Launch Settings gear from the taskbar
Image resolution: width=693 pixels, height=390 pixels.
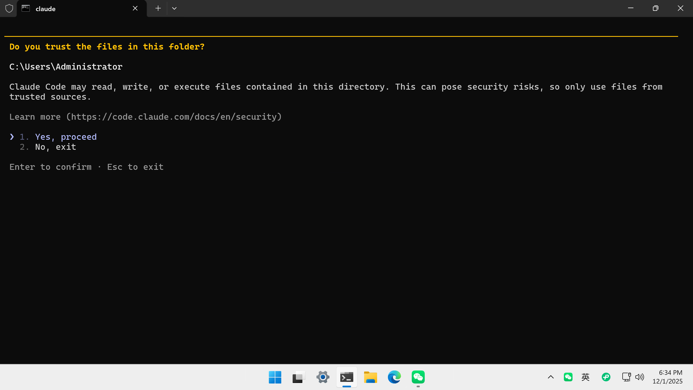[x=323, y=377]
